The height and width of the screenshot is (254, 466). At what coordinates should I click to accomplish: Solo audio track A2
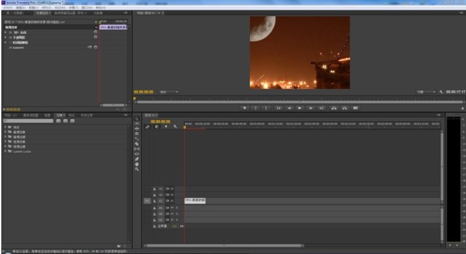(177, 214)
